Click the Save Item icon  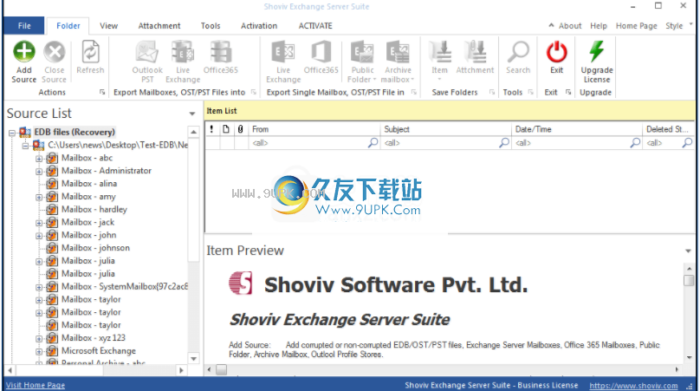(x=440, y=52)
